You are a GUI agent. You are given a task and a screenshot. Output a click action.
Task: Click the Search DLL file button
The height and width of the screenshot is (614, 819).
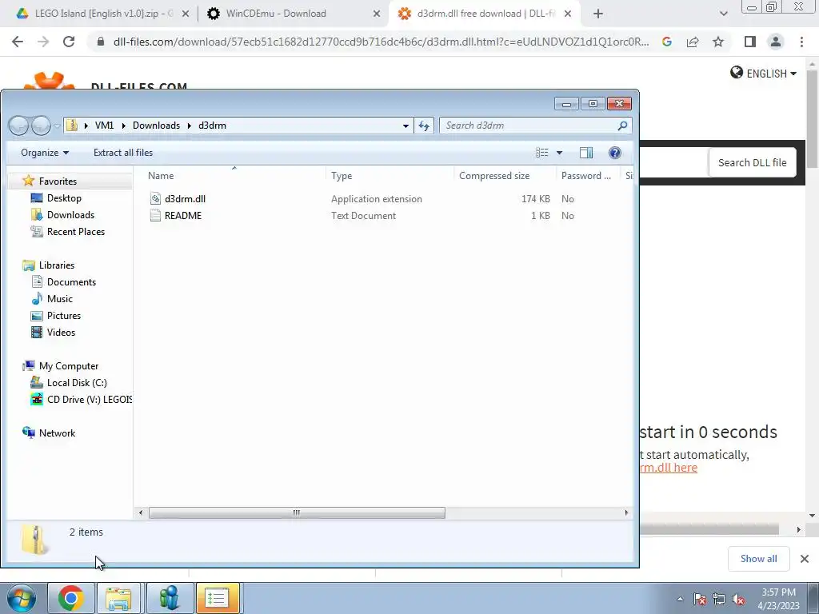point(752,162)
